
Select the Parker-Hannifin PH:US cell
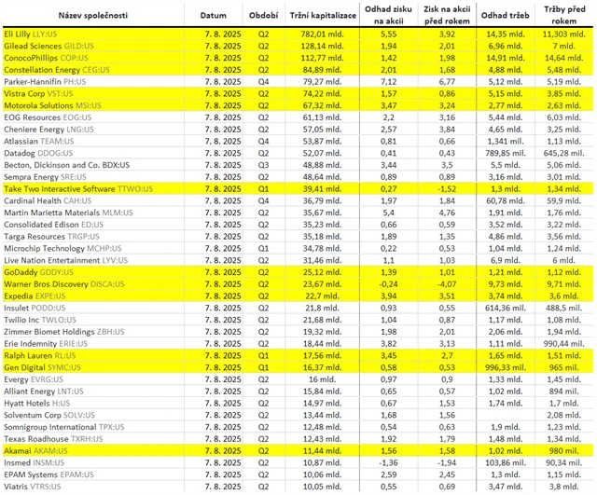(93, 82)
